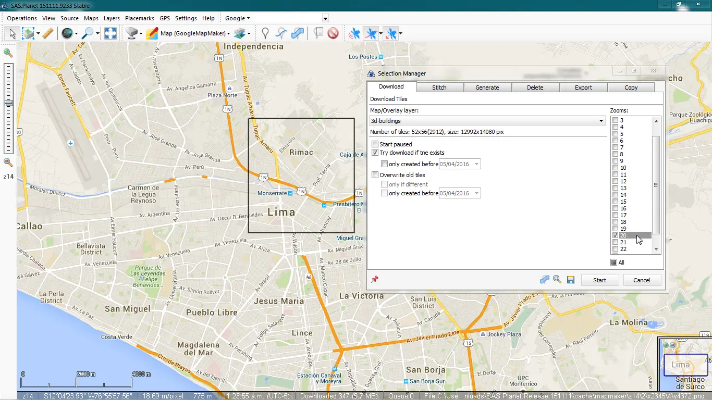Add a new path polyline
The height and width of the screenshot is (400, 712).
coord(281,33)
